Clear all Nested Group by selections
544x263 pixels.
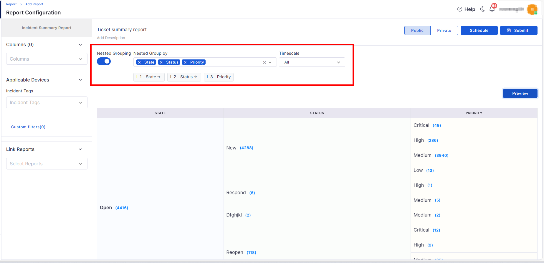pyautogui.click(x=264, y=62)
